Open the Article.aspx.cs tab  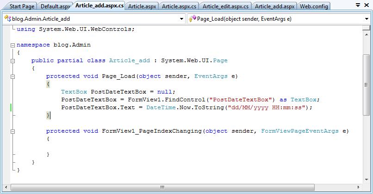tap(179, 6)
